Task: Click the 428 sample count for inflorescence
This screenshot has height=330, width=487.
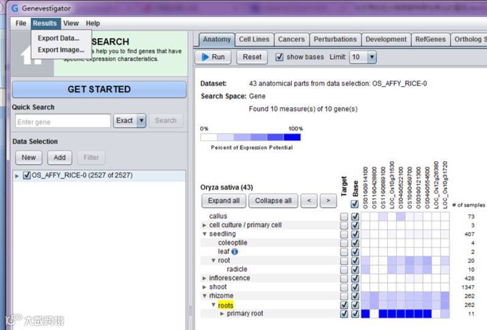Action: tap(469, 278)
